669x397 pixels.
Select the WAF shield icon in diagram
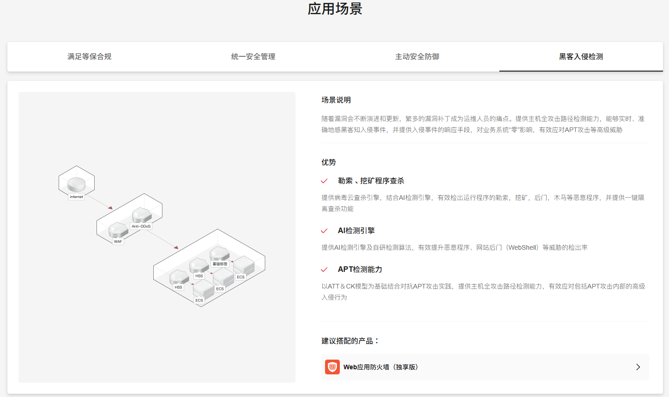118,230
